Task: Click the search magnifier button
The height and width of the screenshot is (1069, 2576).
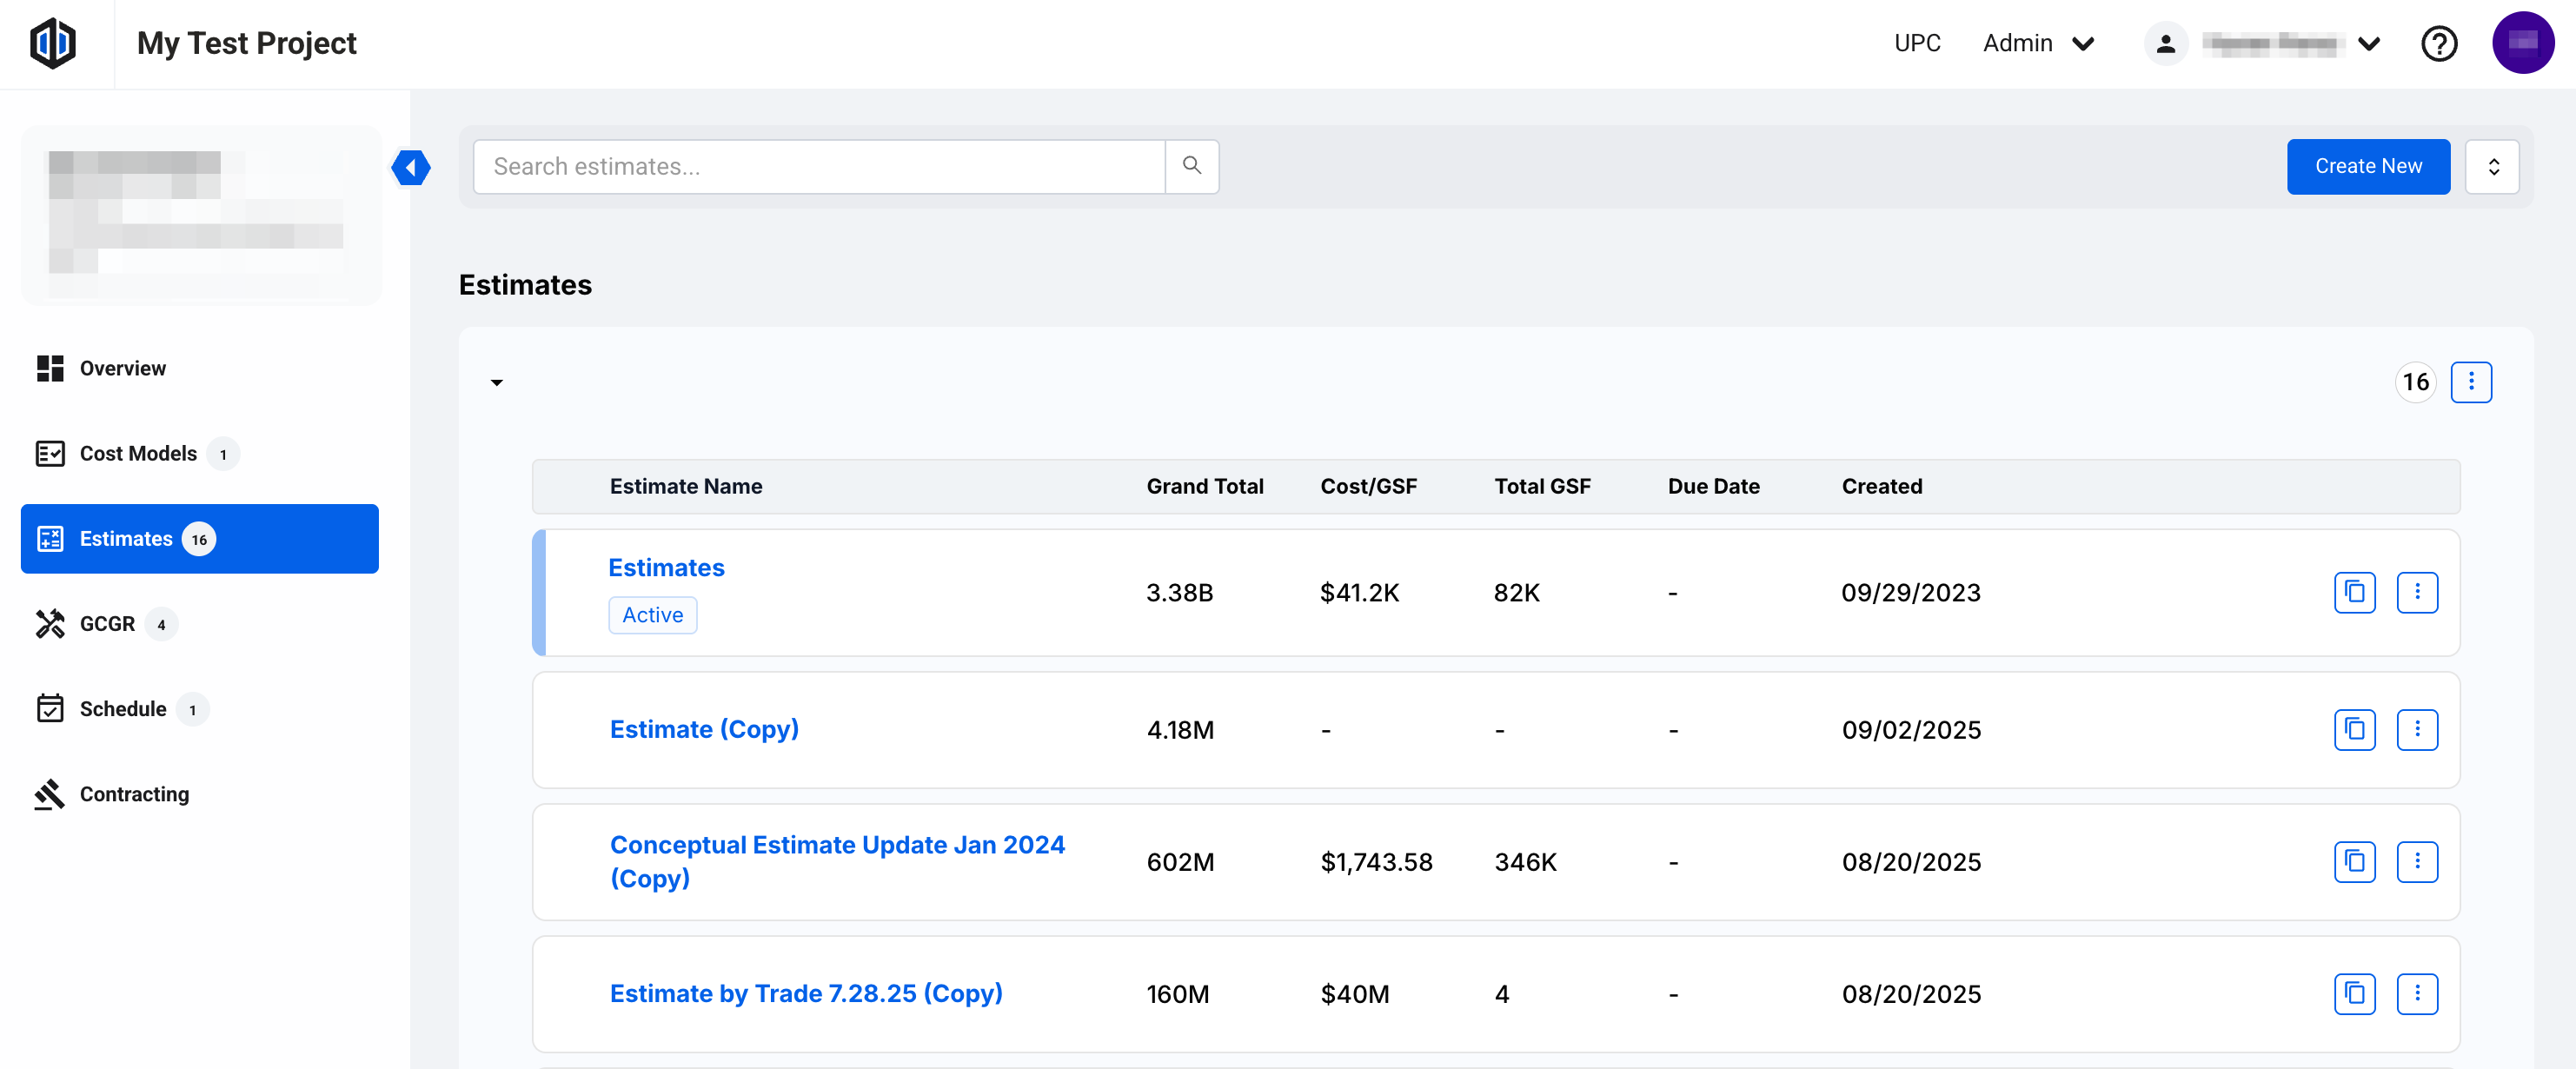Action: pos(1192,166)
